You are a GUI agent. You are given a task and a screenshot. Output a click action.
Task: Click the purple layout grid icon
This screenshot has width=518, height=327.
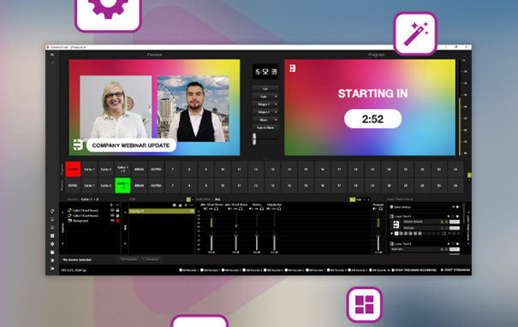click(364, 304)
